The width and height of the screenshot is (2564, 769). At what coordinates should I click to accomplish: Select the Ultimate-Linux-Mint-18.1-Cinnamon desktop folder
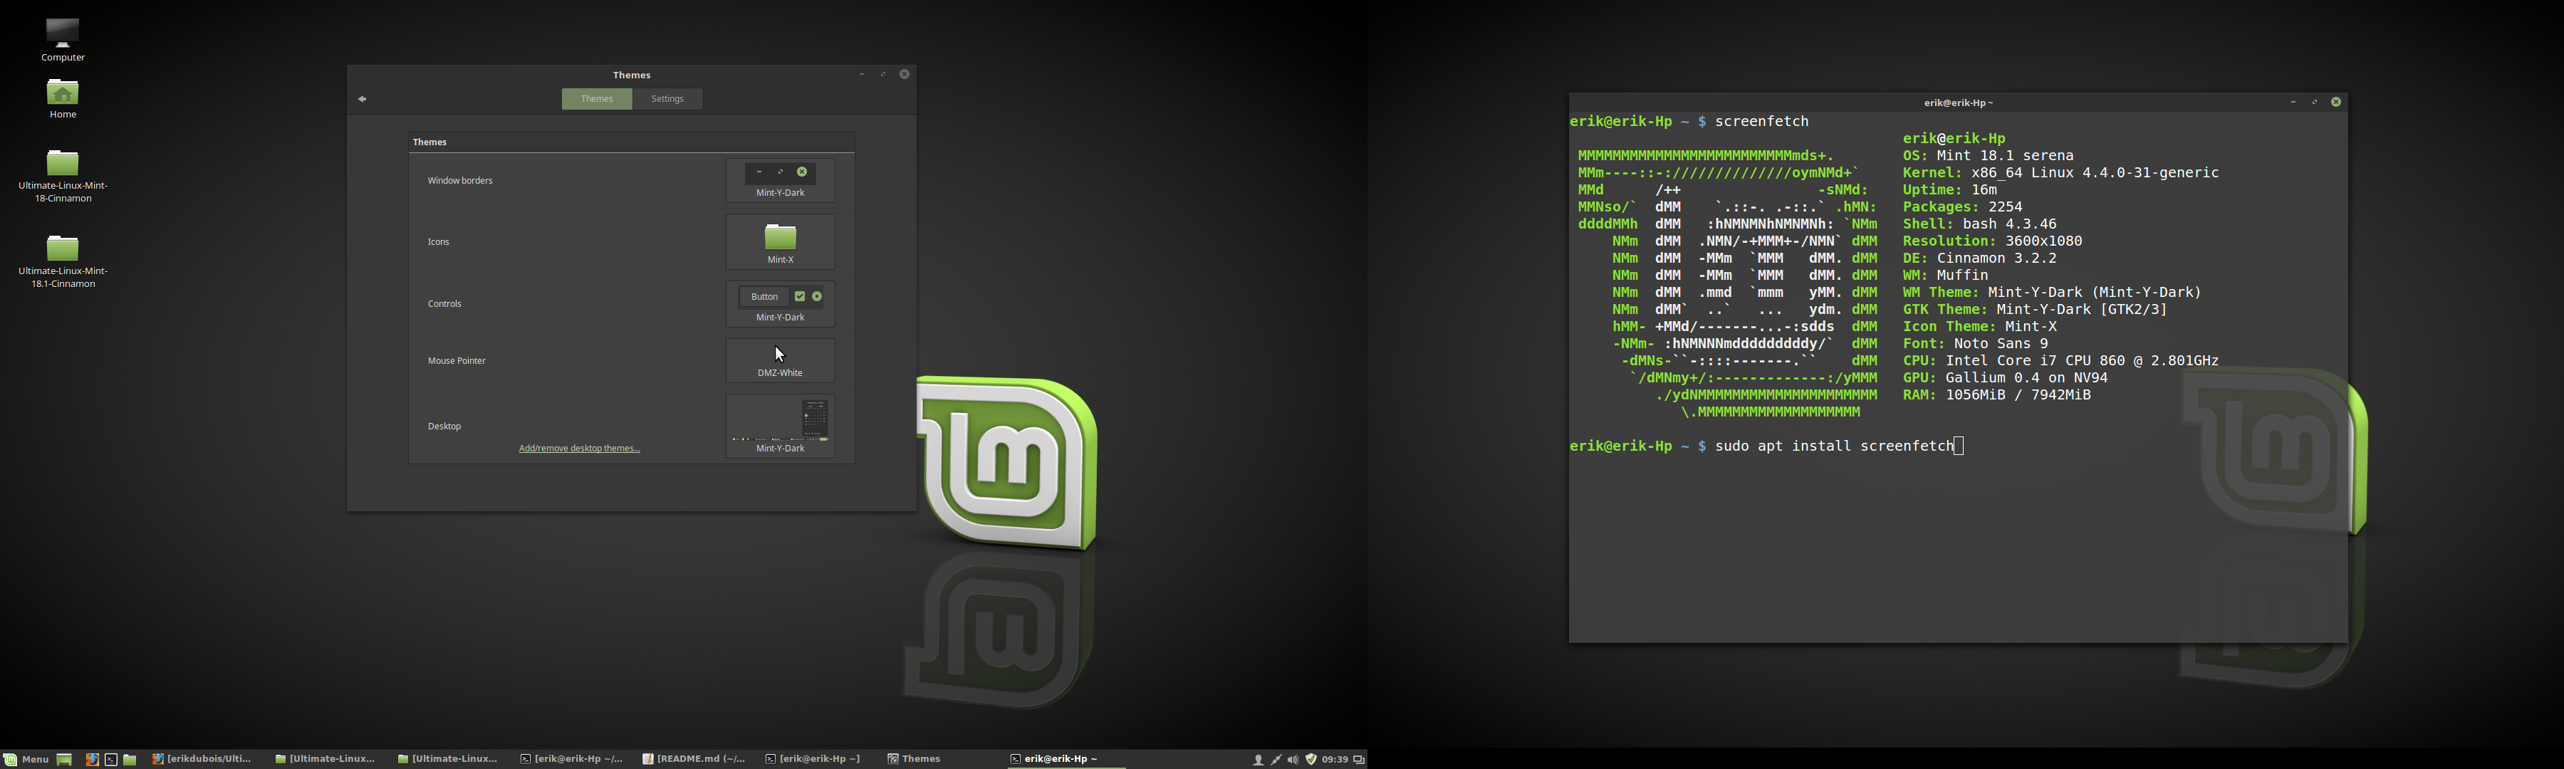63,261
